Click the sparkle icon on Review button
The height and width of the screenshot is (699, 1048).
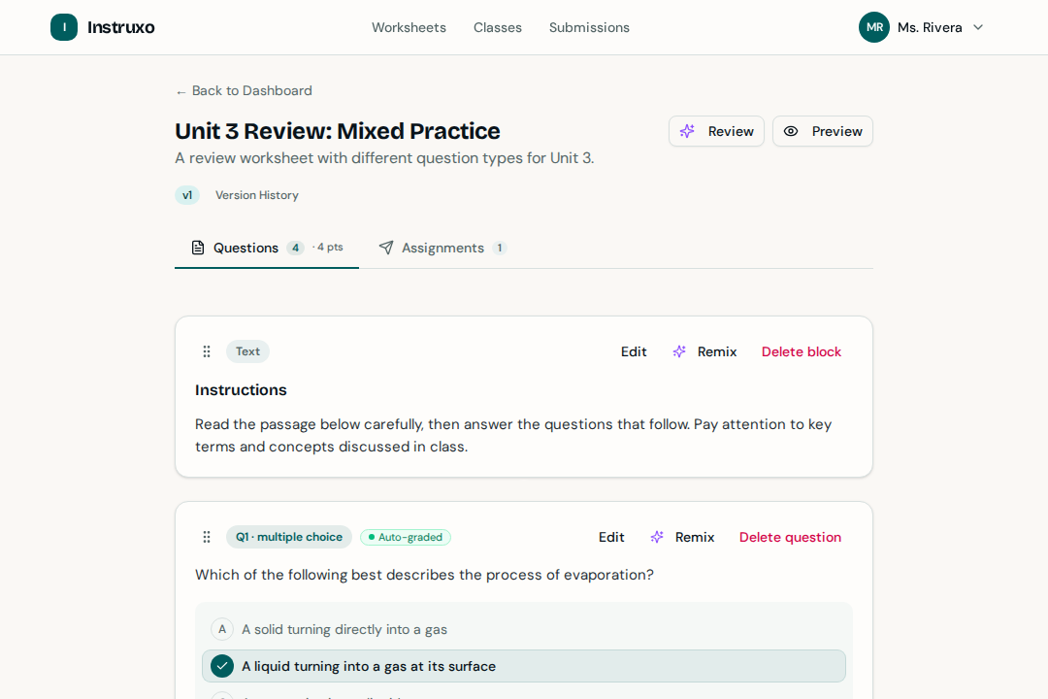click(687, 131)
